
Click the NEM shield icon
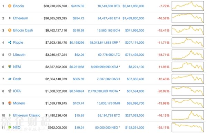pos(10,66)
